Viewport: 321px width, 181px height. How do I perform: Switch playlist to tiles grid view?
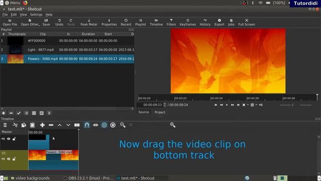coord(34,113)
